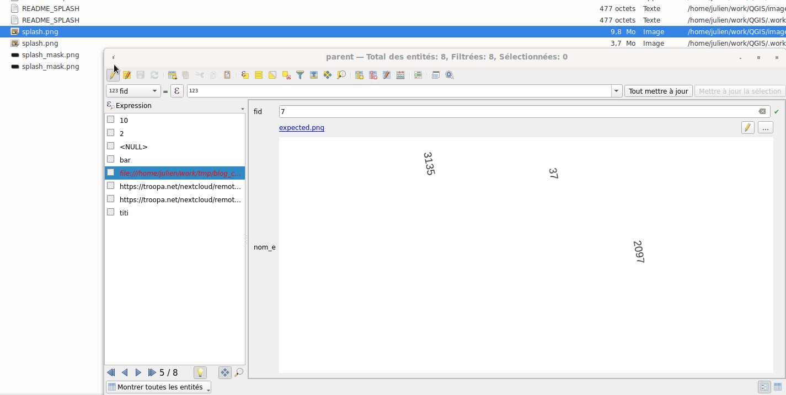
Task: Toggle editing mode with the pencil icon
Action: [113, 75]
